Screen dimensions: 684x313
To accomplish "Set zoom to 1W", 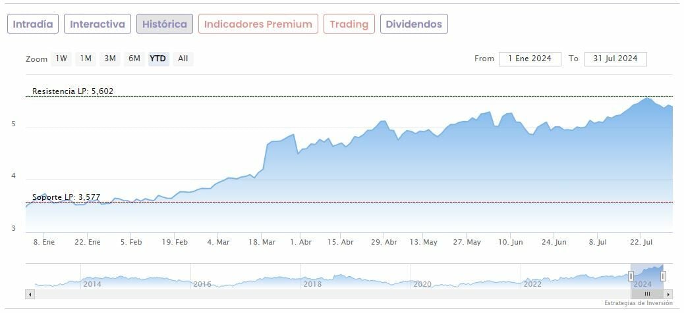I will coord(61,59).
